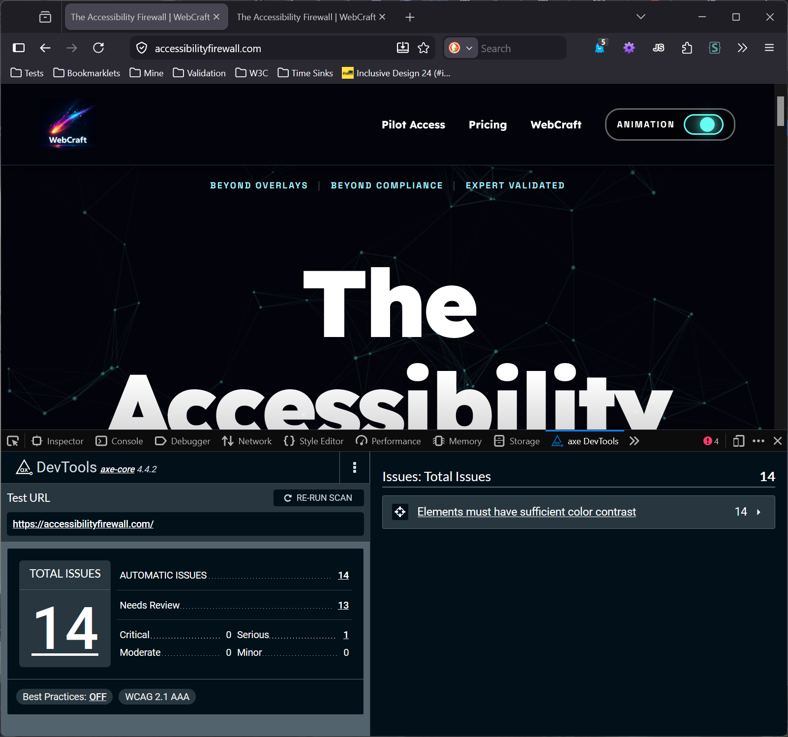The width and height of the screenshot is (788, 737).
Task: Click WCAG 2.1 AAA badge
Action: click(157, 697)
